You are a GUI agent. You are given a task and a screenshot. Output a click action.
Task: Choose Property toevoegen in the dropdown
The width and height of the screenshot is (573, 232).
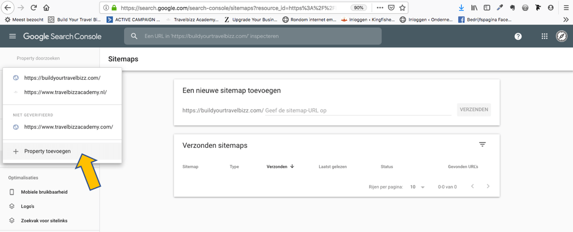tap(62, 151)
